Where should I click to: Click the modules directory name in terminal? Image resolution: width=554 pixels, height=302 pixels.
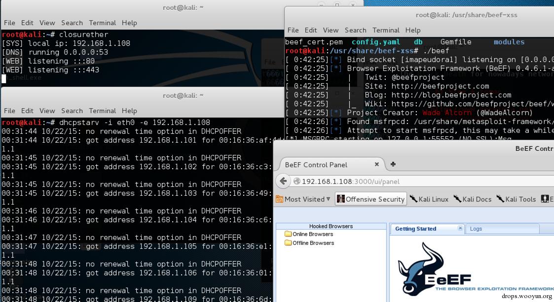[509, 42]
